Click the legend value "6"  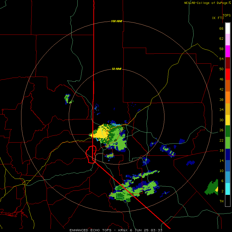(x=222, y=181)
